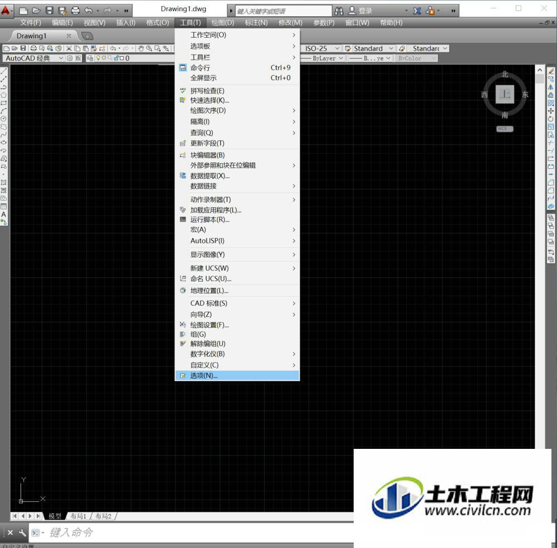The width and height of the screenshot is (557, 548).
Task: Open the AutoCAD application menu logo
Action: tap(6, 10)
